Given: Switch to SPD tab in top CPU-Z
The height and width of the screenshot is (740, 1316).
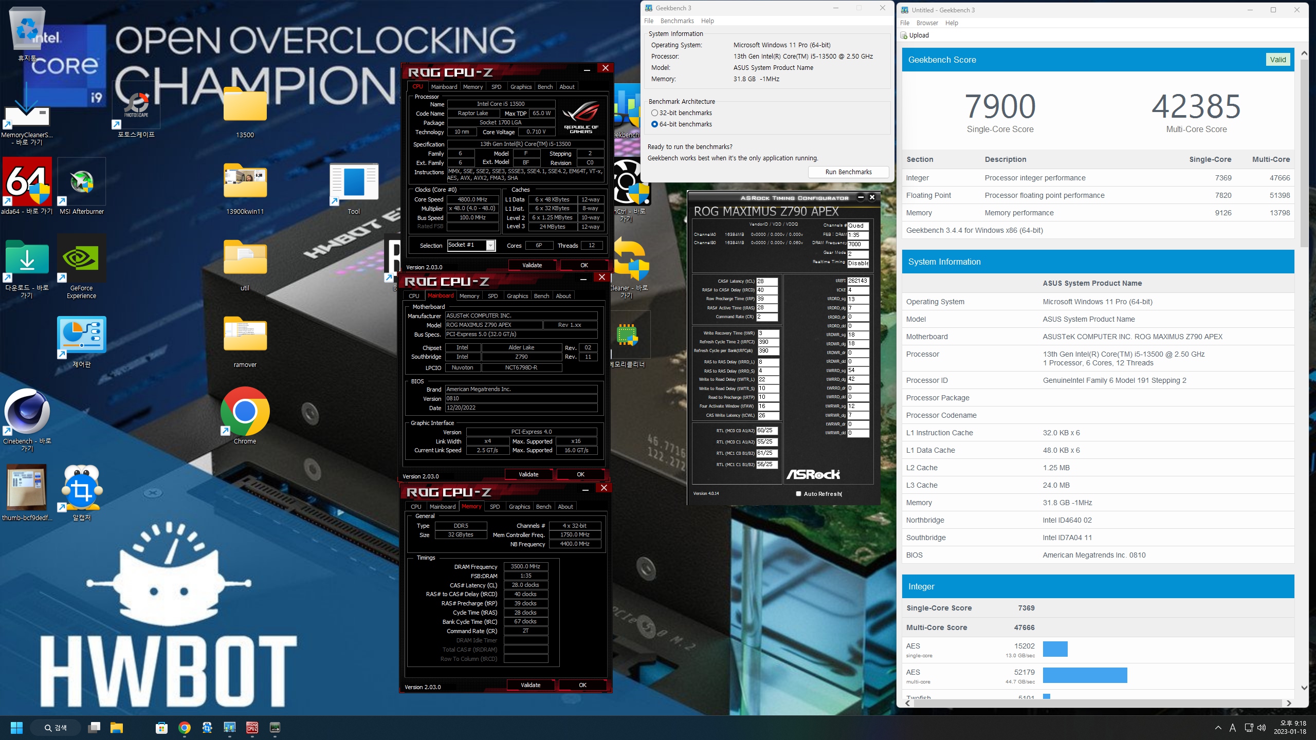Looking at the screenshot, I should pos(496,87).
